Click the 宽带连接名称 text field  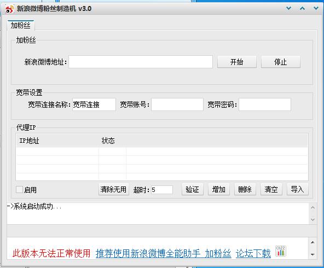[x=94, y=104]
